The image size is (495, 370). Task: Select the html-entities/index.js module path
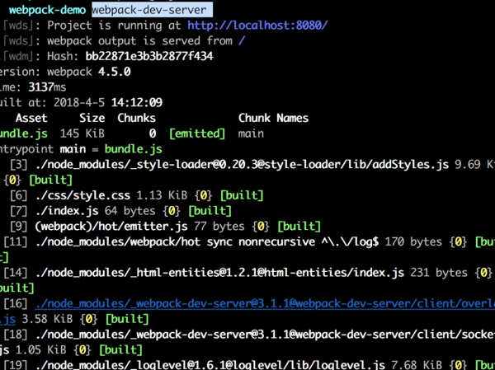pyautogui.click(x=219, y=273)
